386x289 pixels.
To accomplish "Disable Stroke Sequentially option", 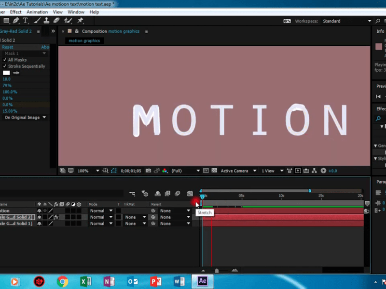I will click(x=5, y=66).
